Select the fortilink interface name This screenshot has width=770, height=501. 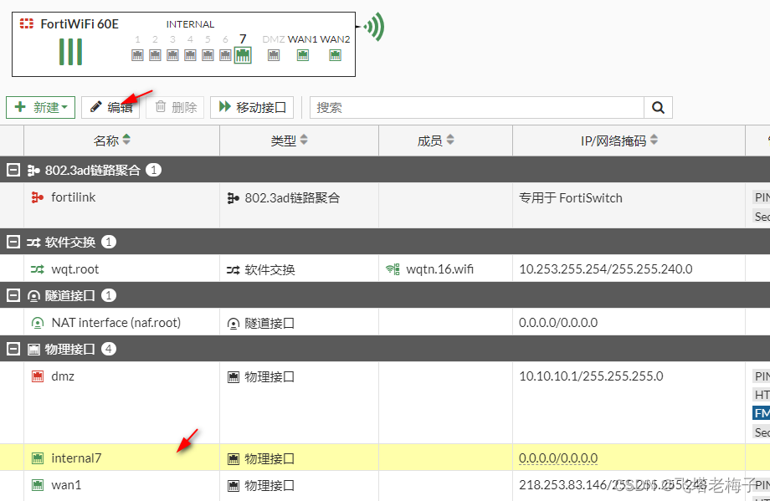73,197
